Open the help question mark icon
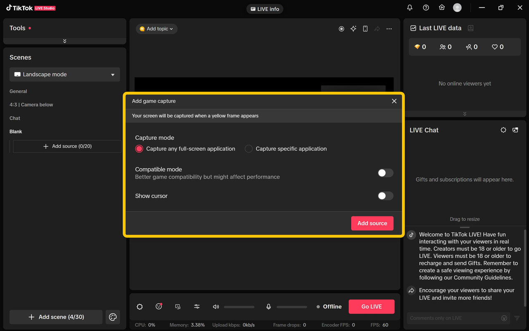This screenshot has width=529, height=331. point(426,8)
